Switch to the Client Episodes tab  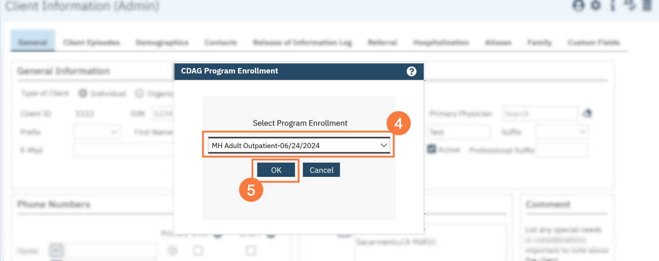click(x=91, y=42)
